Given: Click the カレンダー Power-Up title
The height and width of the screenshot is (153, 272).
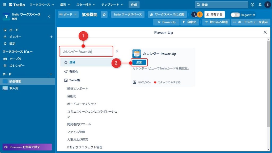Looking at the screenshot, I should [x=159, y=54].
